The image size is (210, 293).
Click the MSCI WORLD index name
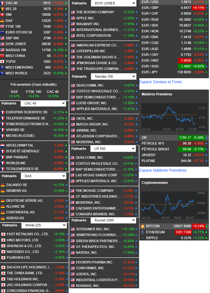click(16, 73)
